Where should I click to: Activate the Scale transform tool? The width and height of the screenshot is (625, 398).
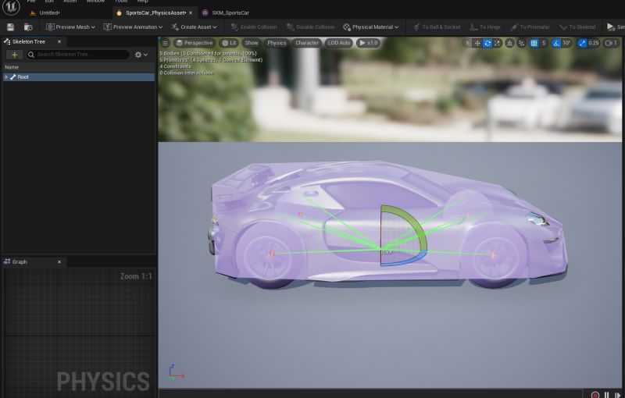(x=497, y=43)
